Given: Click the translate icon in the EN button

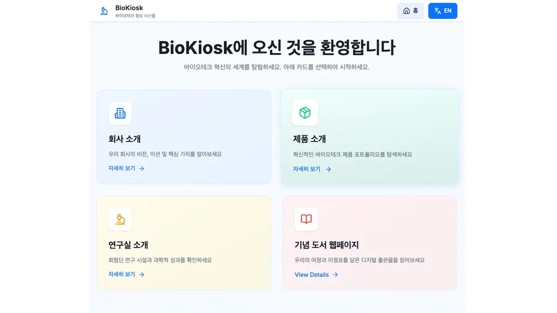Looking at the screenshot, I should 435,10.
